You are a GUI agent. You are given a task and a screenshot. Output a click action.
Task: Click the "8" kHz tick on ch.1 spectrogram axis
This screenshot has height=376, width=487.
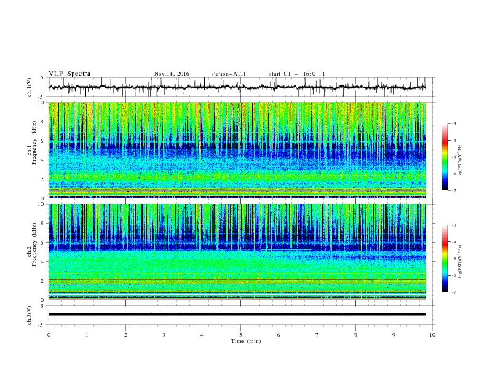43,122
